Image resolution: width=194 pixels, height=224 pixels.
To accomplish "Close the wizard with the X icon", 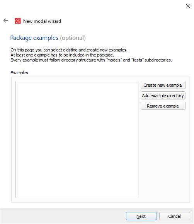I will (188, 6).
